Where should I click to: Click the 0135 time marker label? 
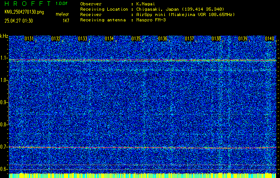pos(136,39)
